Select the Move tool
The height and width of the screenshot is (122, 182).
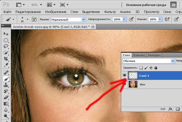6,34
